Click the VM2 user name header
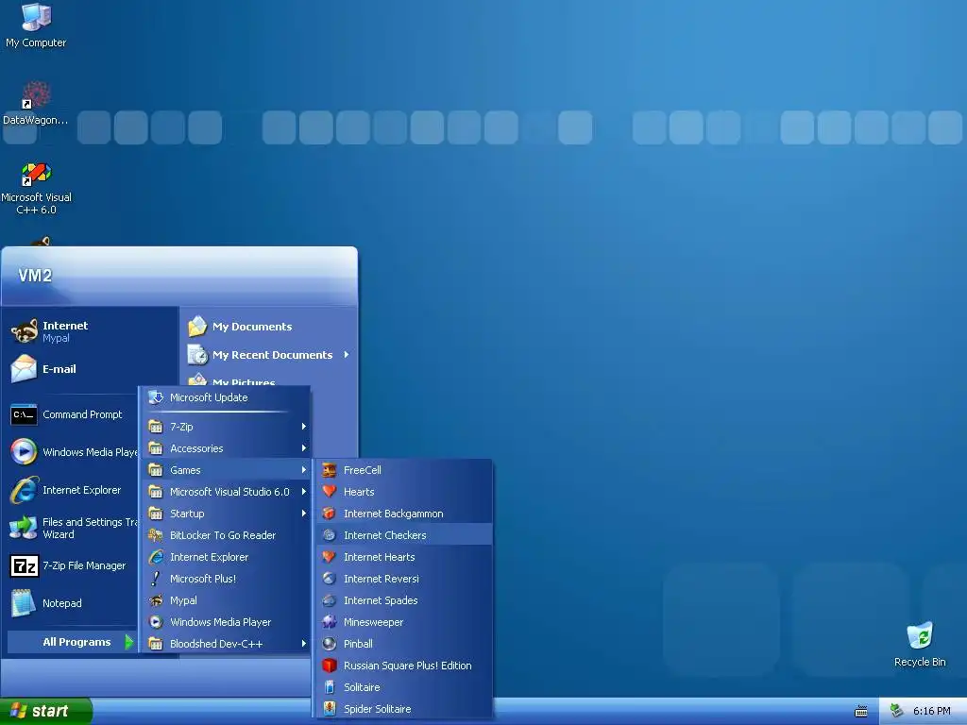 point(35,276)
